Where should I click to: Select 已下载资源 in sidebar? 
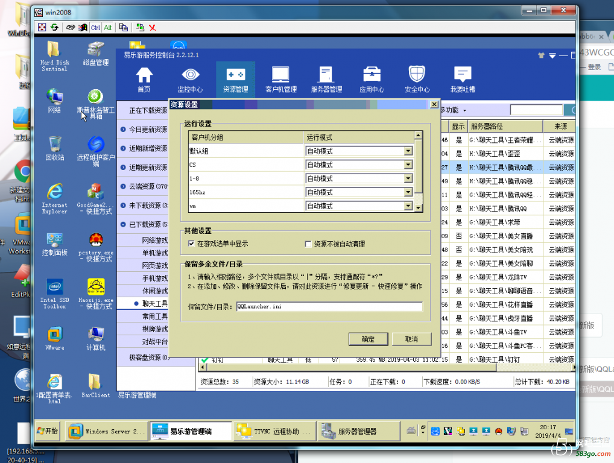tap(144, 225)
